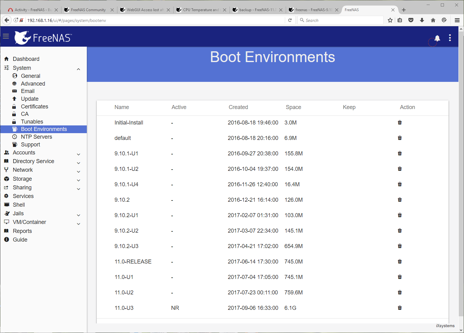464x333 pixels.
Task: Open the Update page
Action: (30, 99)
